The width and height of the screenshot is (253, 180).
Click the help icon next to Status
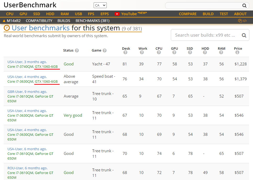tap(77, 50)
